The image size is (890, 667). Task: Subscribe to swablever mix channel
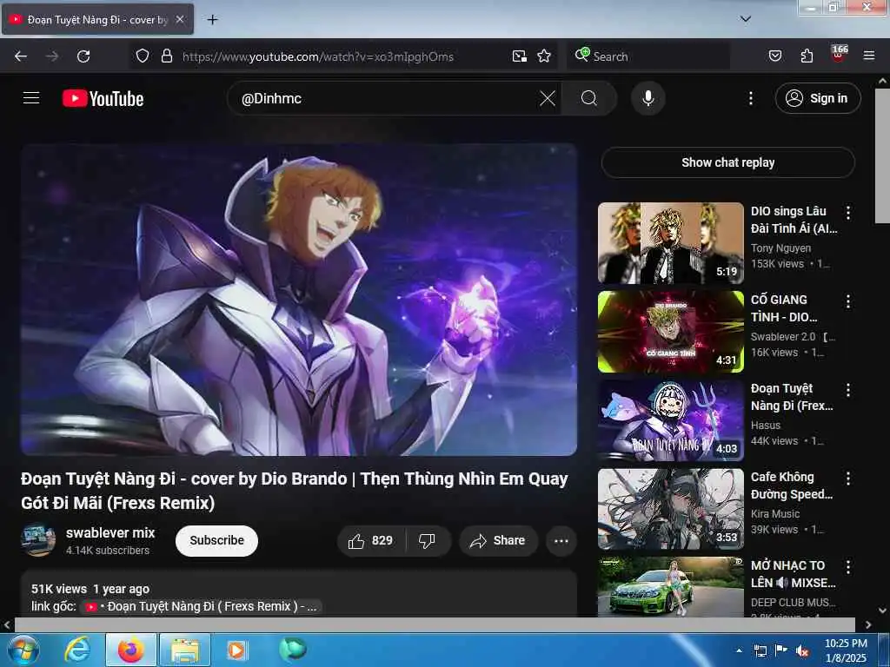coord(216,540)
